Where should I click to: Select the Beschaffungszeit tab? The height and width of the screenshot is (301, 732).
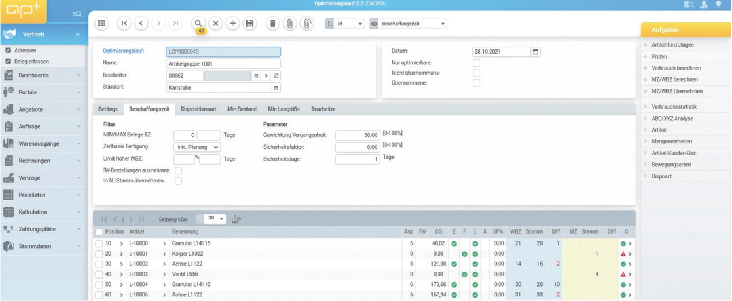pyautogui.click(x=149, y=109)
